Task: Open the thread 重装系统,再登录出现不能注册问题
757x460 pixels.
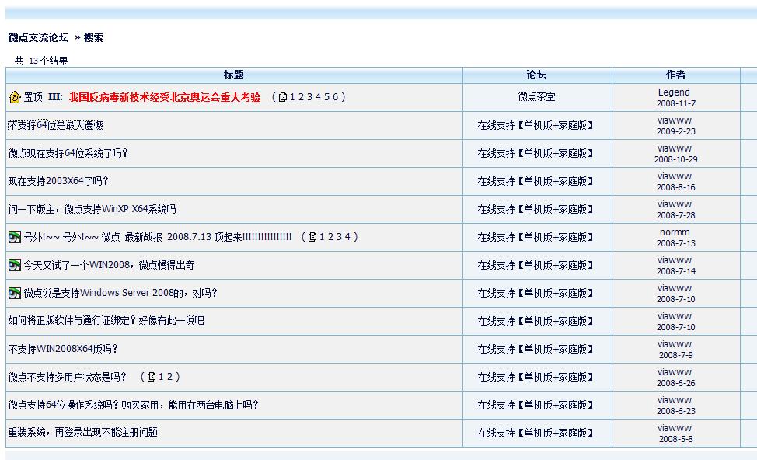Action: pyautogui.click(x=83, y=433)
